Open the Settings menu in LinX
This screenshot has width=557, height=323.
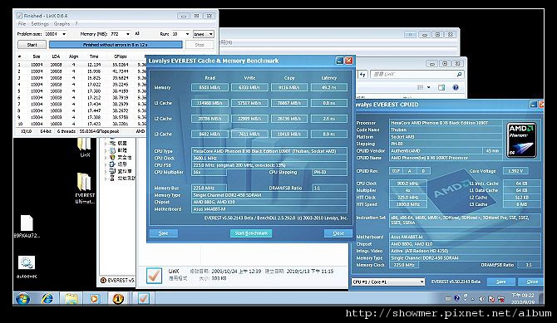click(40, 24)
